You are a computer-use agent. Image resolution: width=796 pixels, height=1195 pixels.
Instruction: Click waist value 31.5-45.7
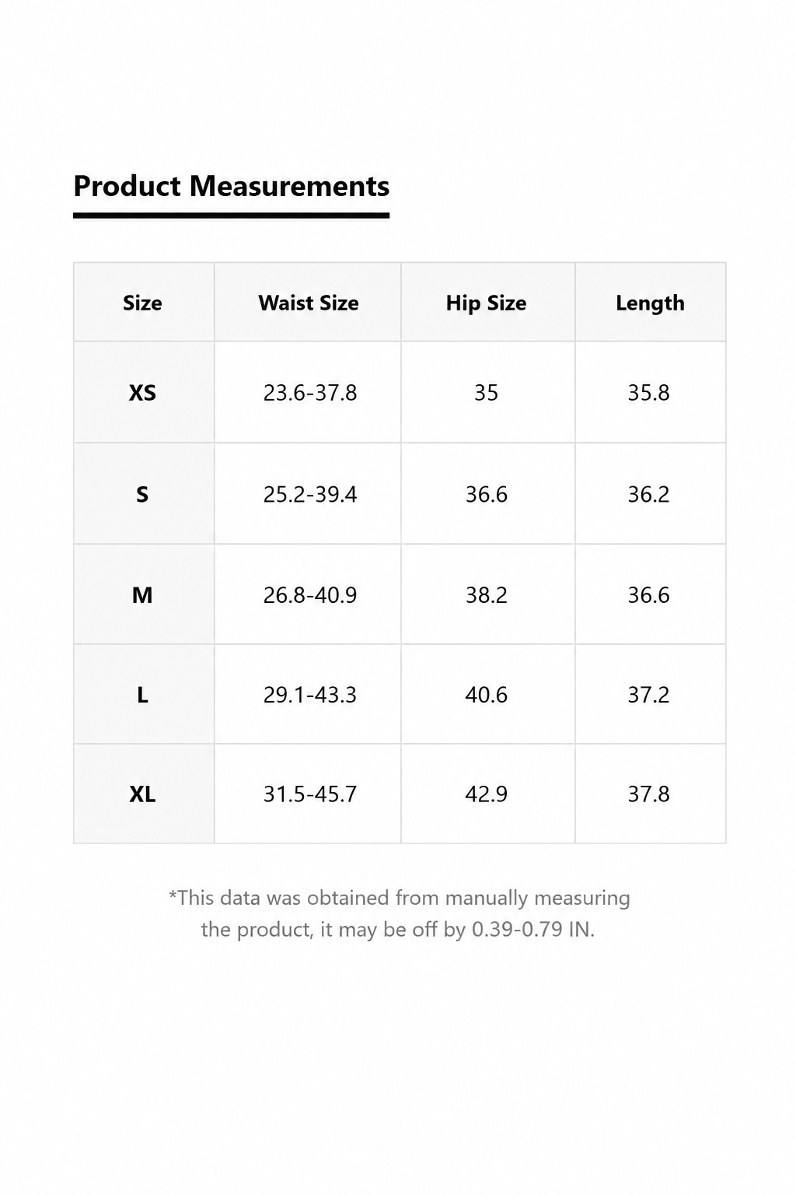pyautogui.click(x=310, y=794)
